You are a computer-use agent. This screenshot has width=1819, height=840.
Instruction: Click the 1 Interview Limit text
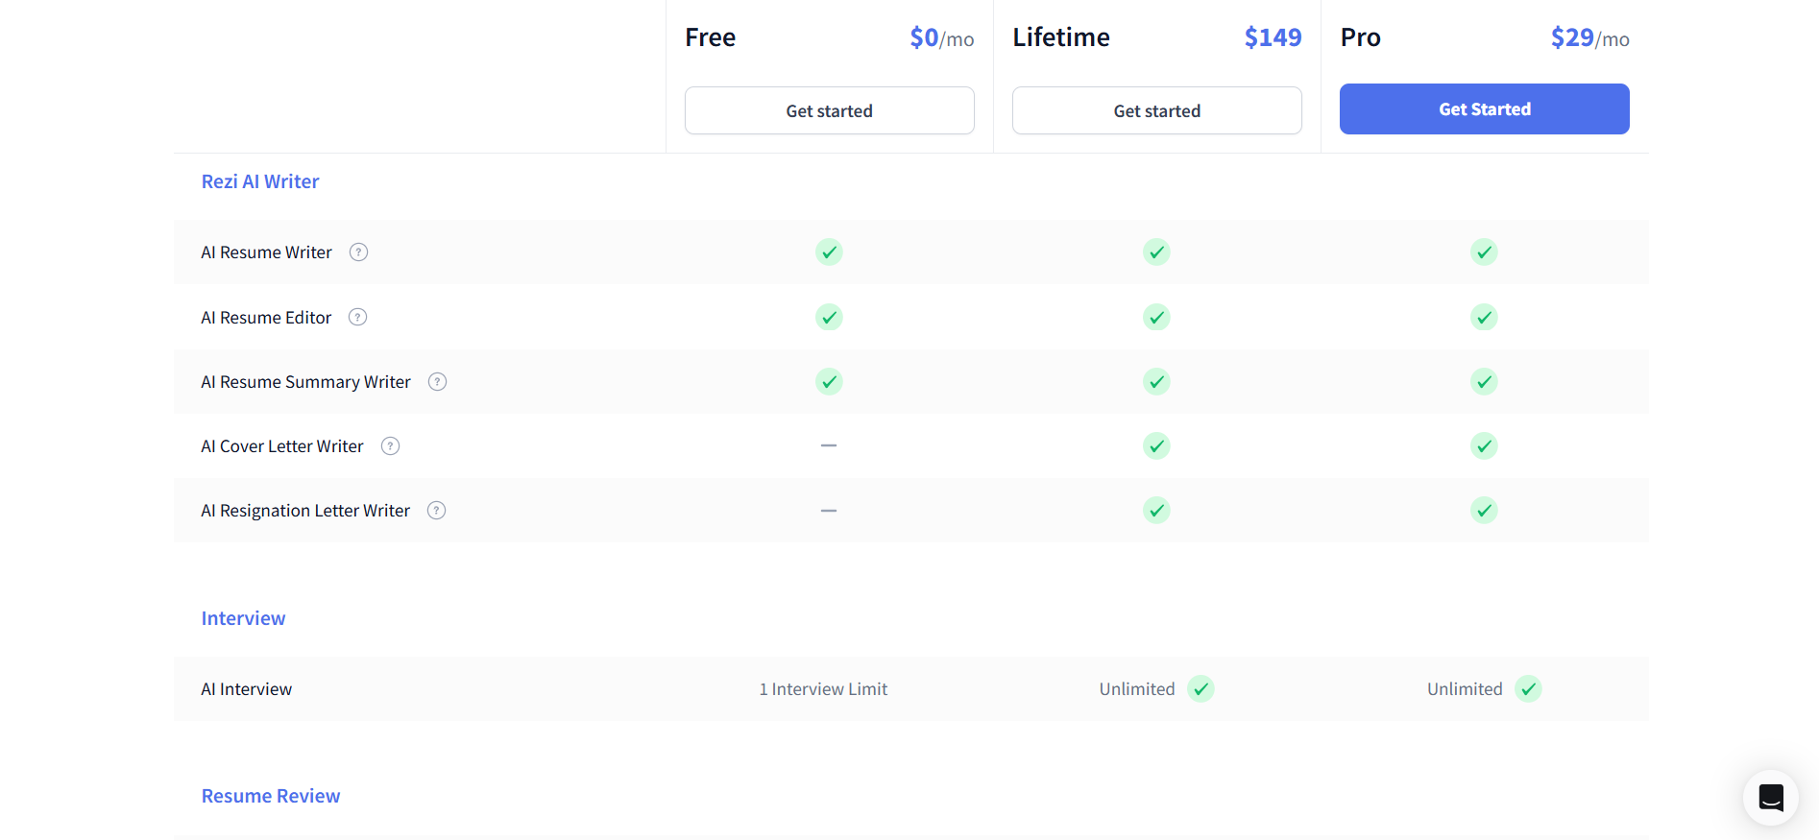click(823, 689)
